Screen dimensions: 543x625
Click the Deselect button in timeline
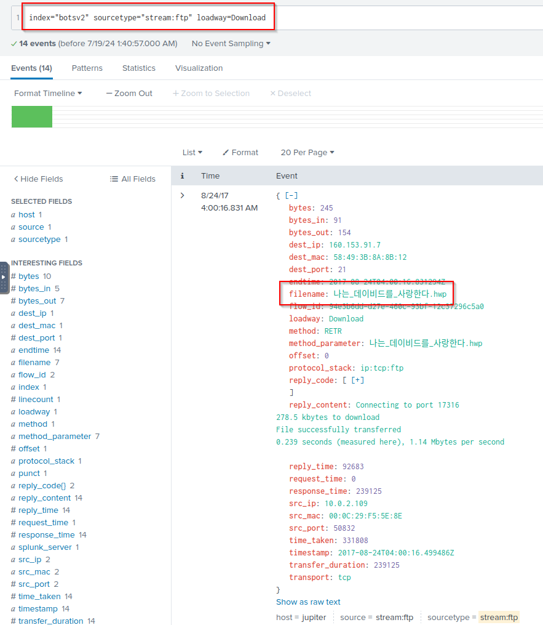coord(290,94)
